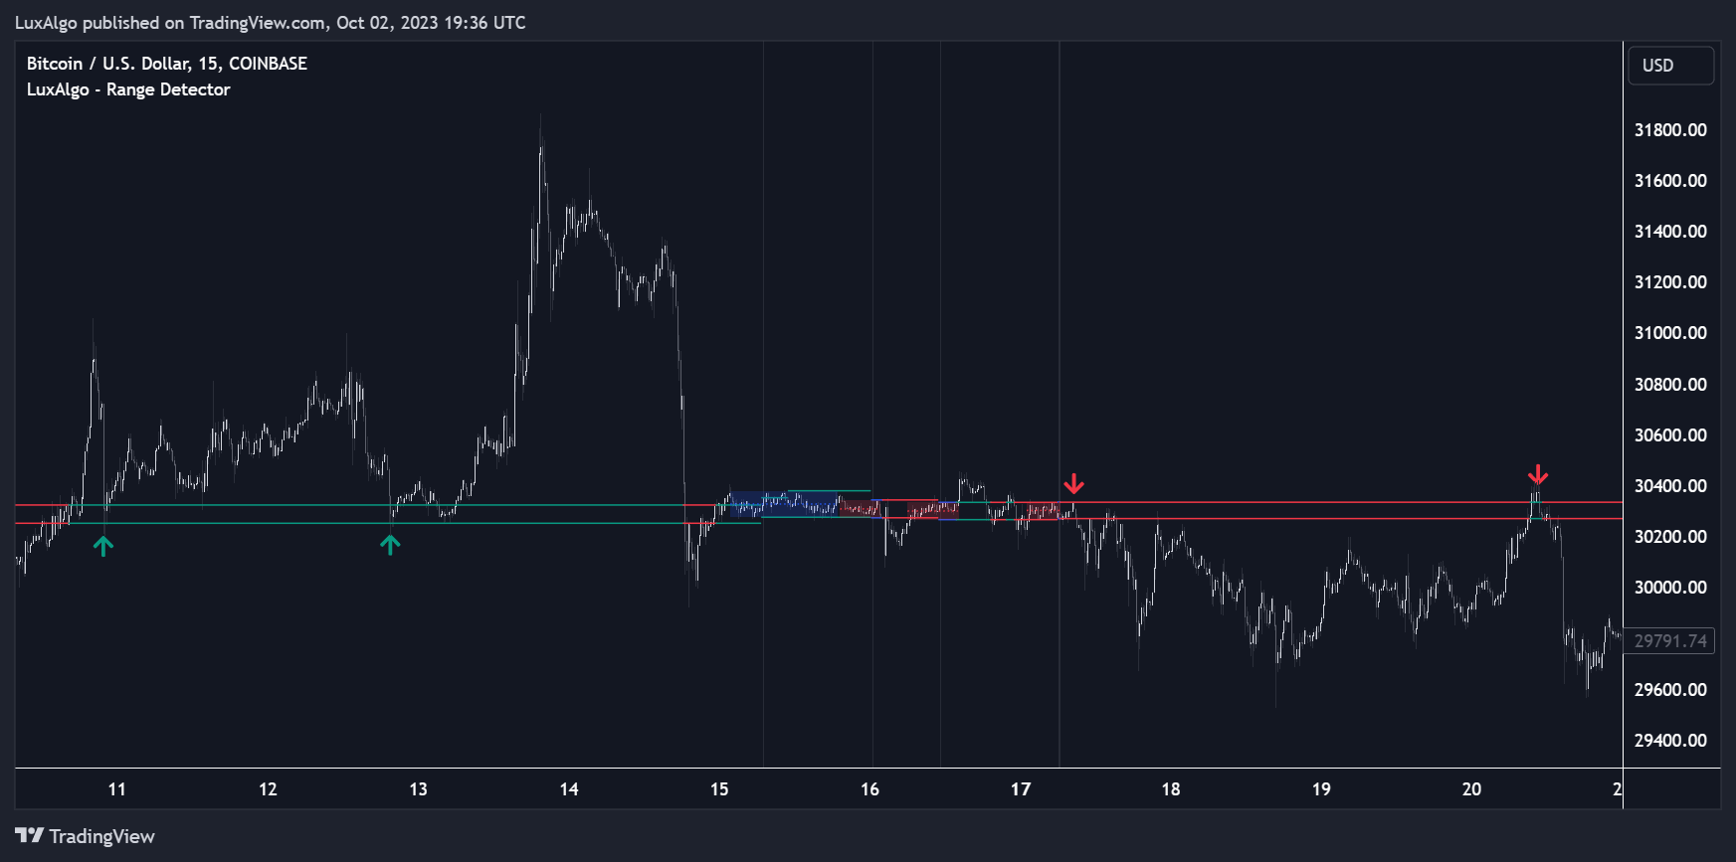Click the 31200.00 price axis label
Viewport: 1736px width, 862px height.
[1670, 282]
